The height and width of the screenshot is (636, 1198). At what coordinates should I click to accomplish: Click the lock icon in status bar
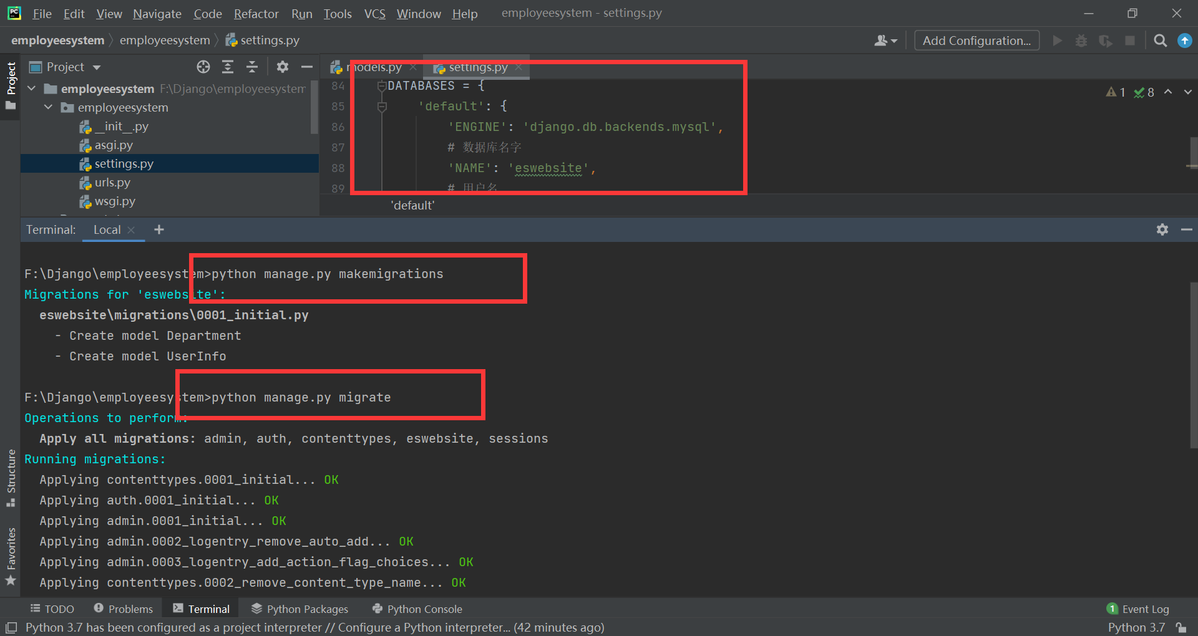point(1181,627)
